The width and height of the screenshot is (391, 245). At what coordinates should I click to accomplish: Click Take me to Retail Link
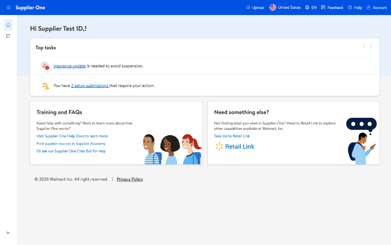click(x=232, y=136)
